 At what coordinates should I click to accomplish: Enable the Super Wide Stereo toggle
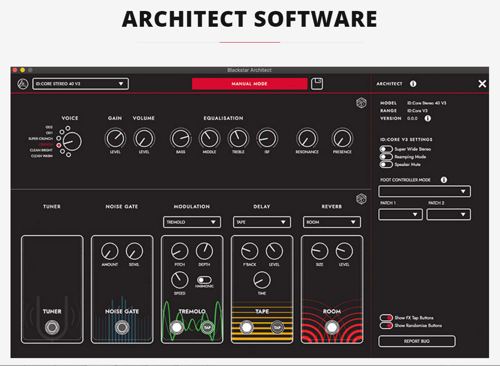pyautogui.click(x=386, y=149)
